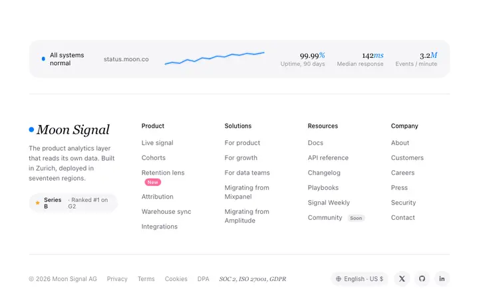
Task: Click the Resources column heading
Action: tap(323, 126)
